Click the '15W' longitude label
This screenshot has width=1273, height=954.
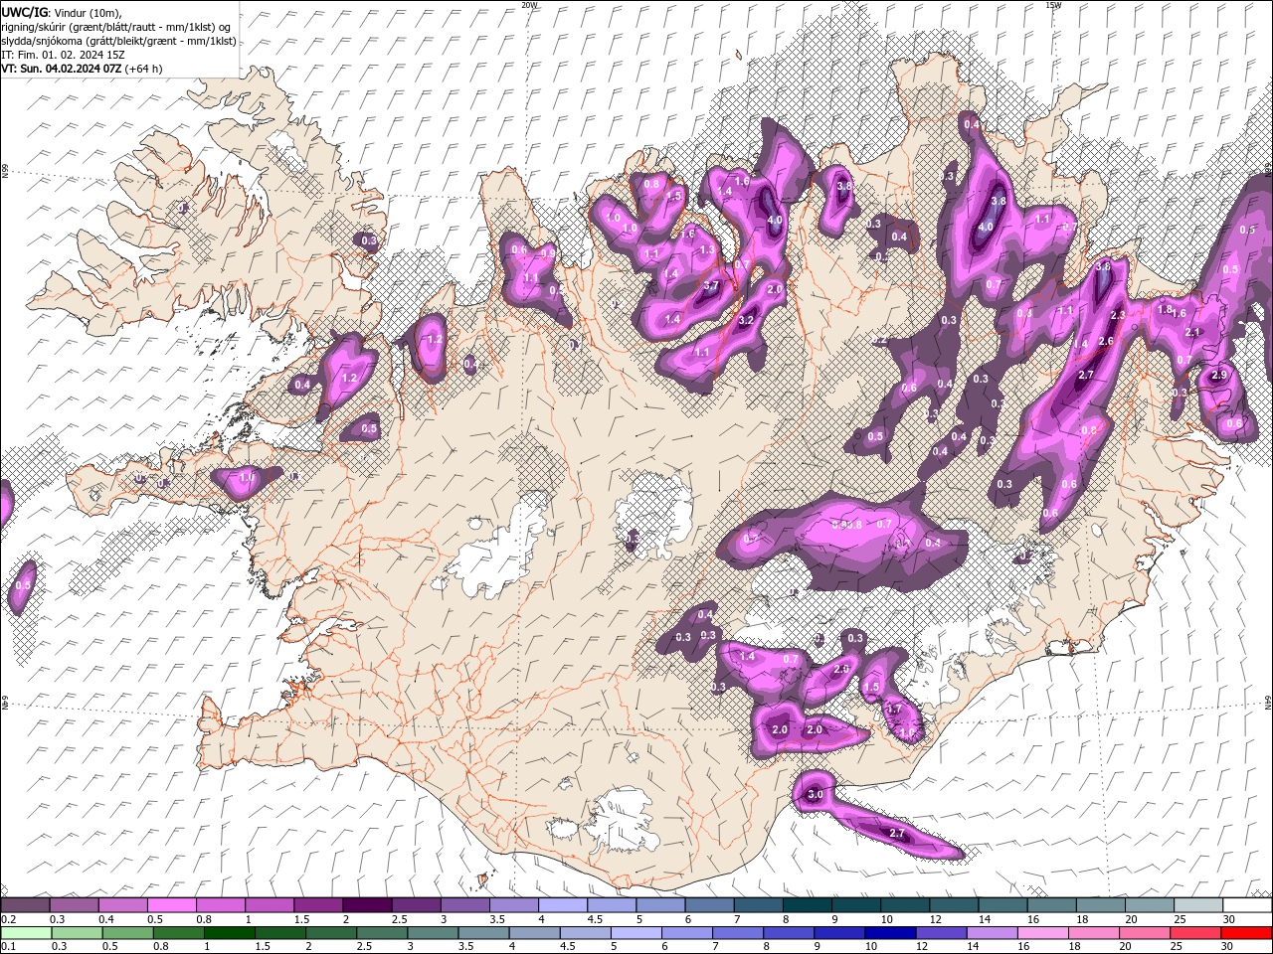coord(1053,5)
